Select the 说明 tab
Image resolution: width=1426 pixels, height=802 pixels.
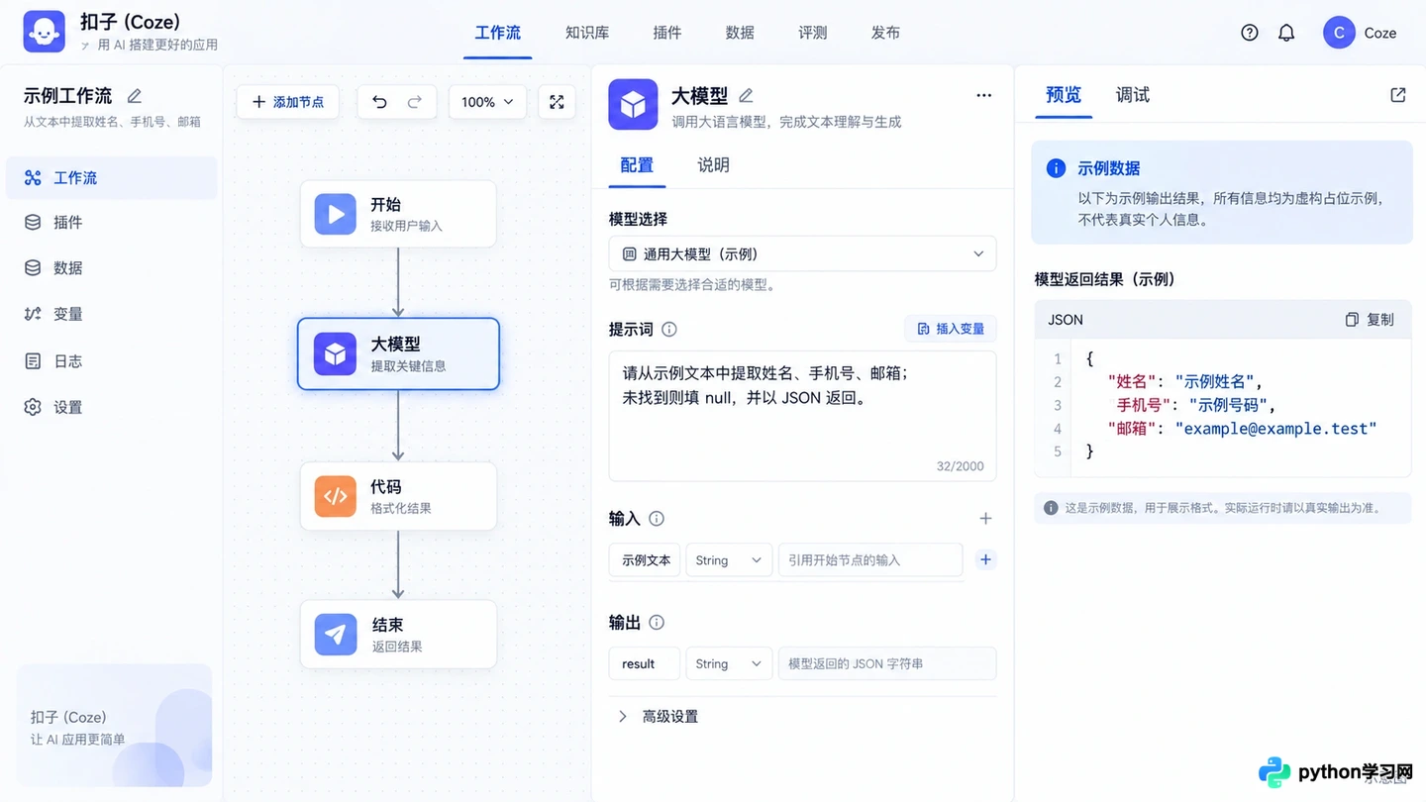pyautogui.click(x=713, y=164)
